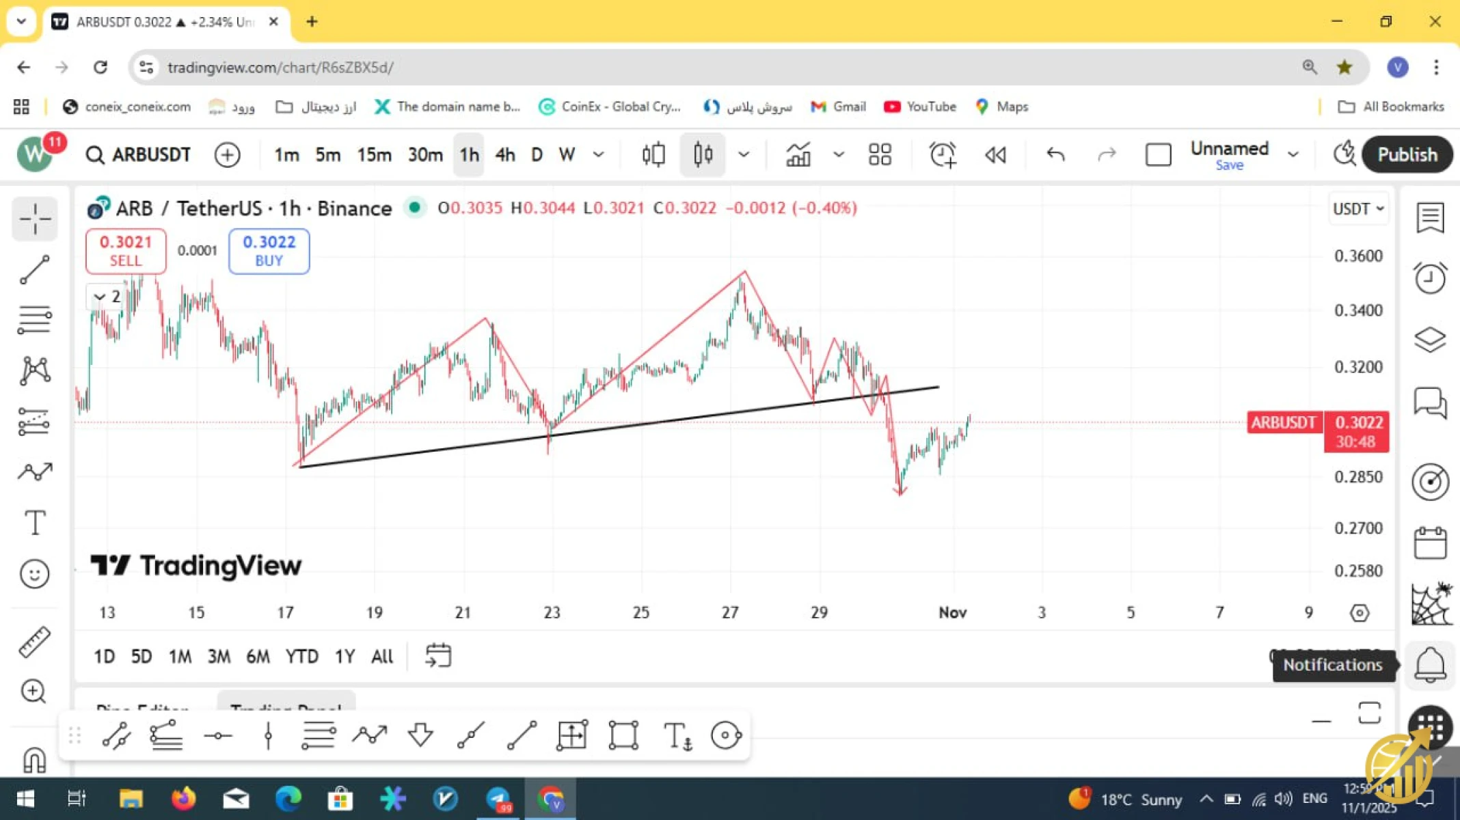This screenshot has width=1460, height=820.
Task: Open the USDT currency dropdown
Action: (x=1358, y=208)
